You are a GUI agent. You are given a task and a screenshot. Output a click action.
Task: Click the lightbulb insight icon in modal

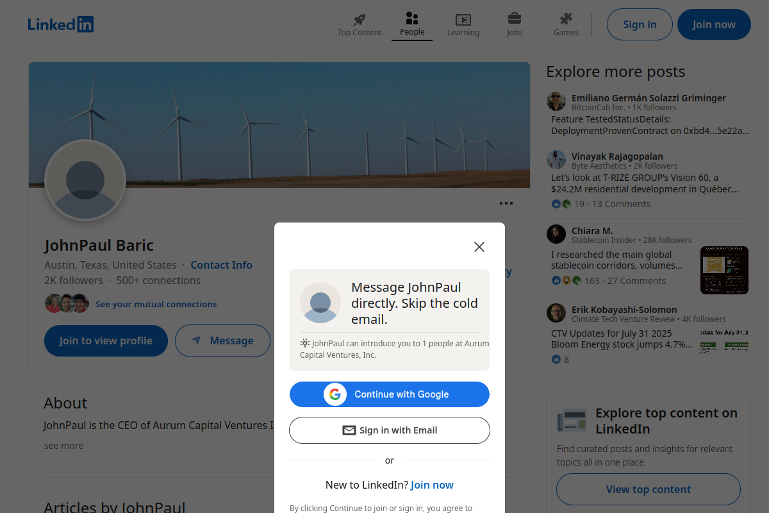305,343
